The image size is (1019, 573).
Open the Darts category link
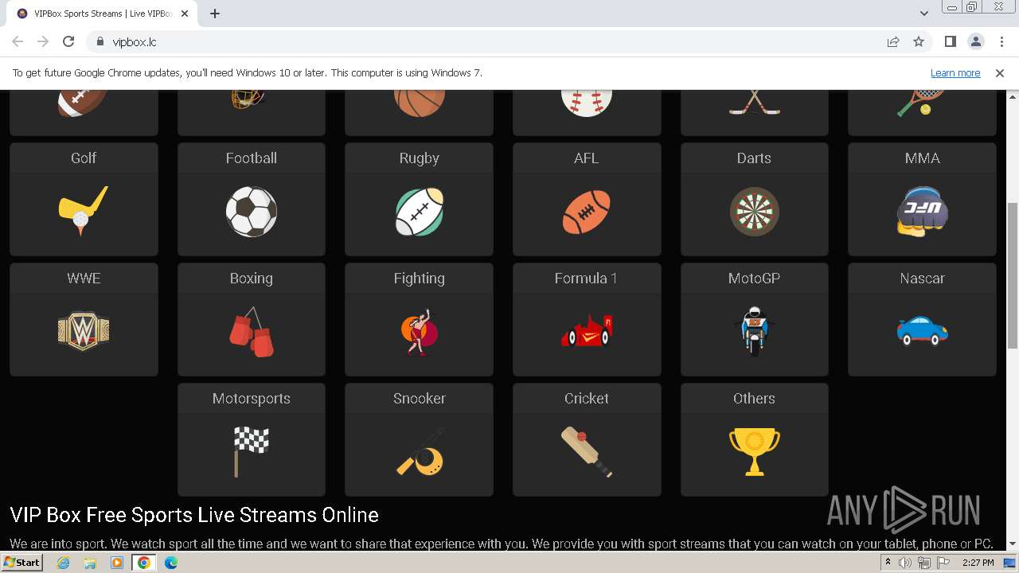tap(755, 158)
